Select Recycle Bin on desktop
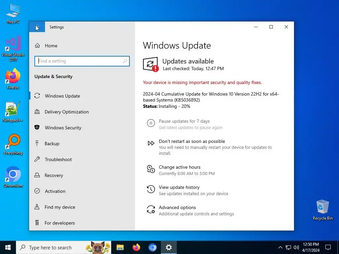The image size is (339, 254). [322, 210]
